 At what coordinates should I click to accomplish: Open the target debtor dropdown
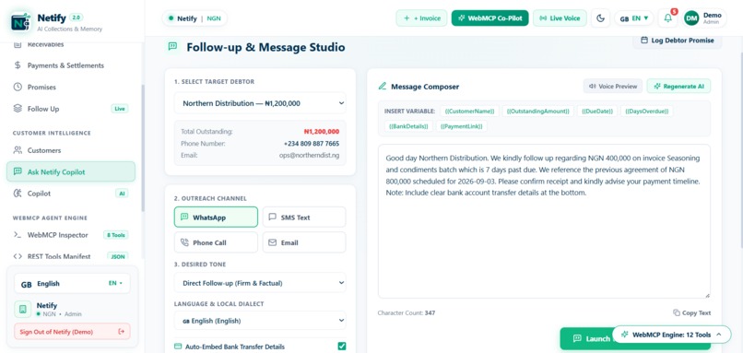click(x=260, y=103)
